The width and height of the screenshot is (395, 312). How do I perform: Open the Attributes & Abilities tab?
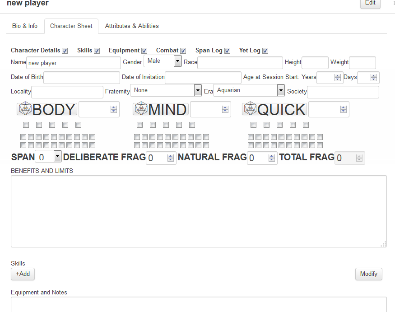132,26
